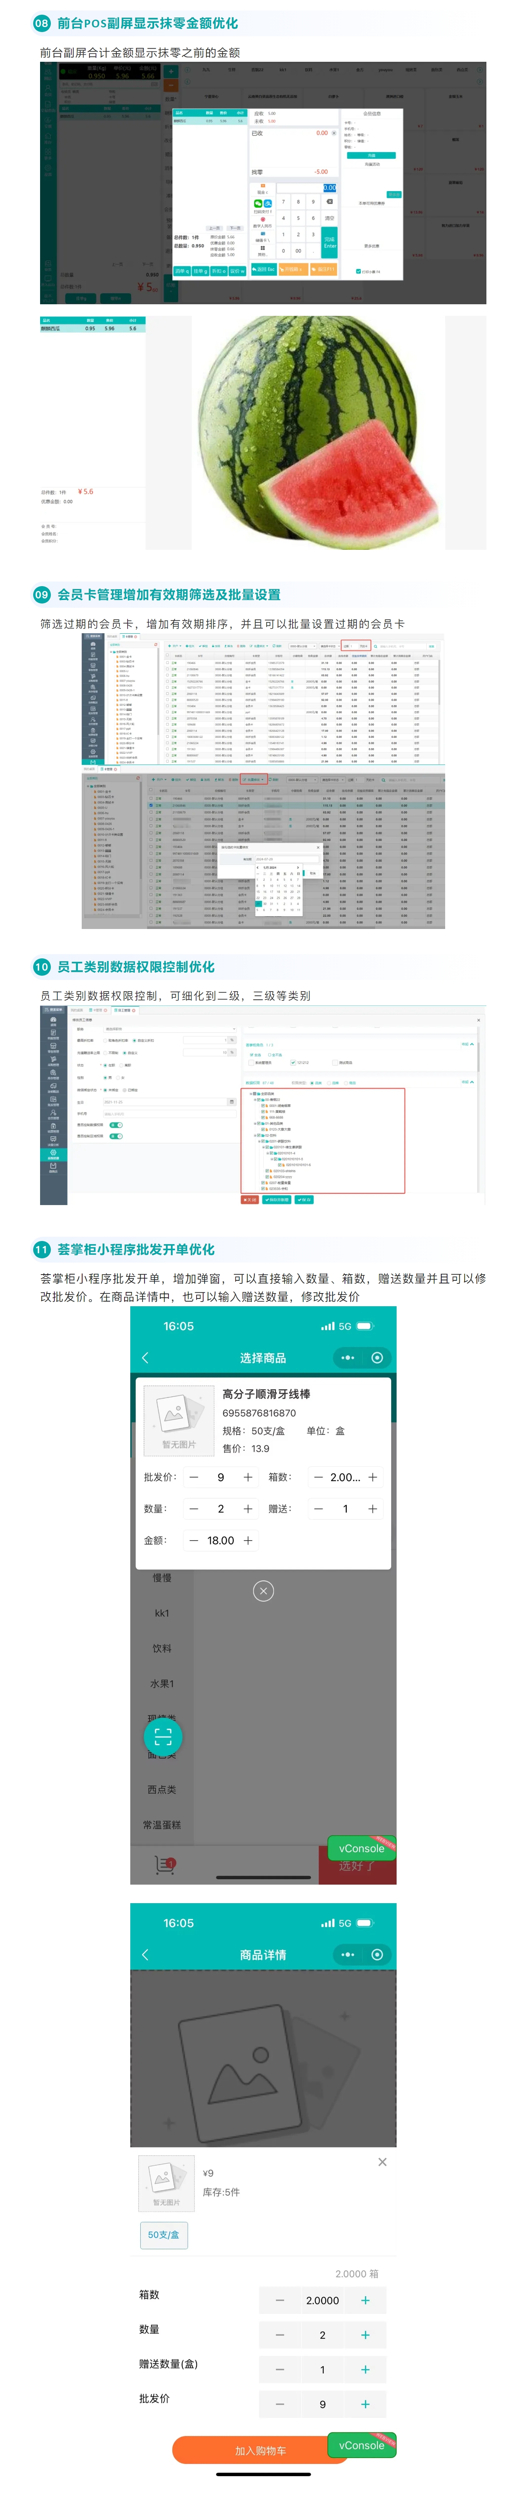This screenshot has width=513, height=2497.
Task: Decrease 金额 in the popup
Action: click(193, 1540)
